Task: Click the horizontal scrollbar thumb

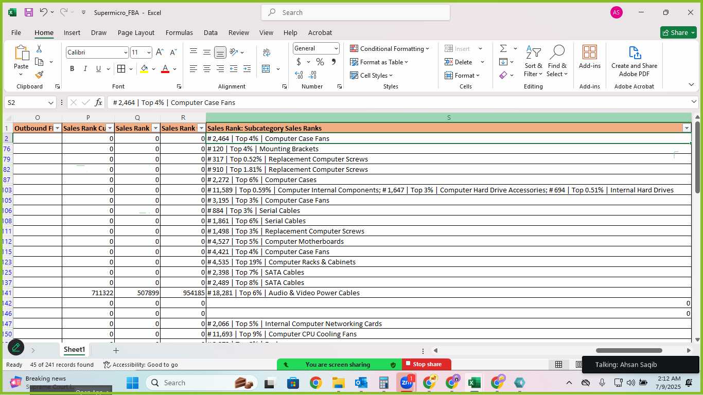Action: click(x=629, y=350)
